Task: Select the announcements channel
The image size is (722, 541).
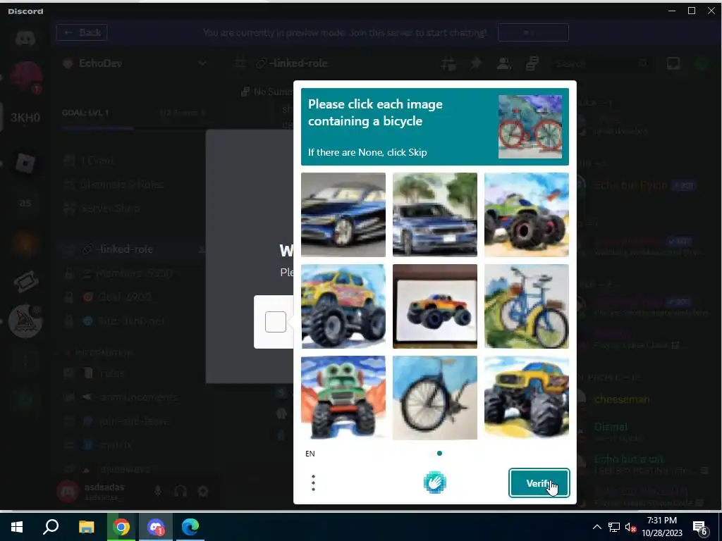Action: 135,397
